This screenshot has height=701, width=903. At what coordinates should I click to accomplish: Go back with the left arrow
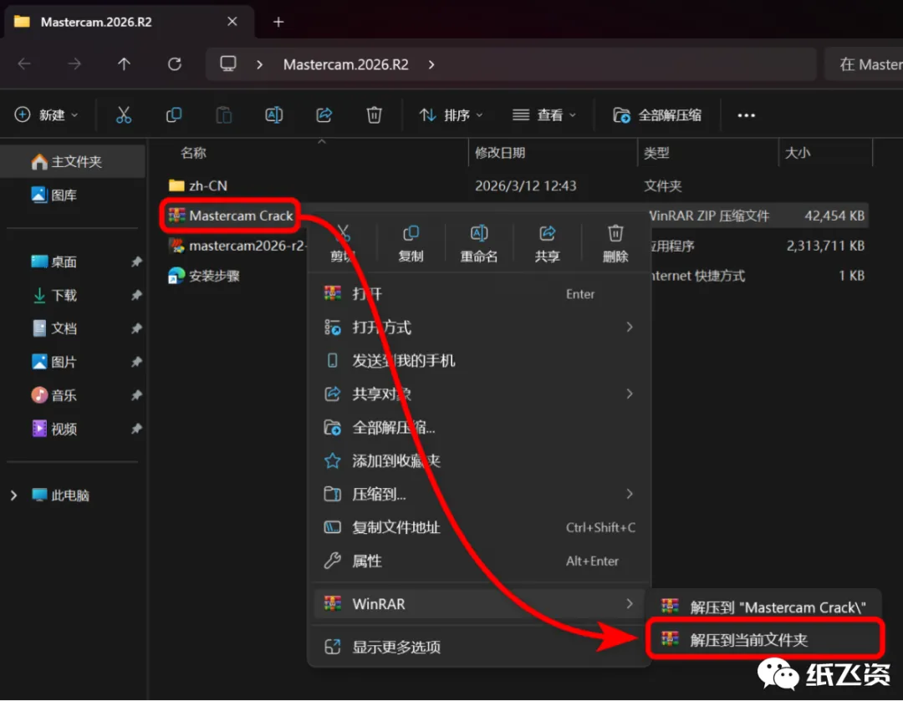tap(24, 63)
